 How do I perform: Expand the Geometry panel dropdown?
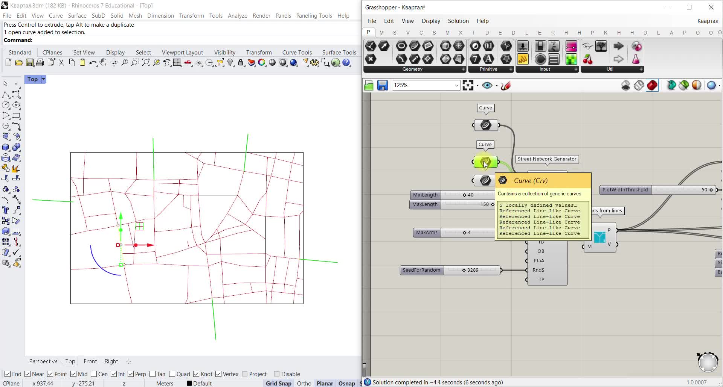[x=463, y=69]
